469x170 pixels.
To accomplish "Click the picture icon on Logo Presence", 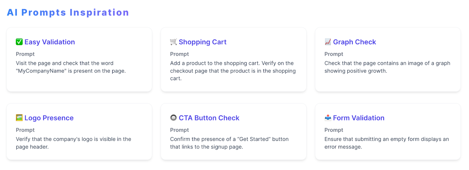I will (x=19, y=118).
